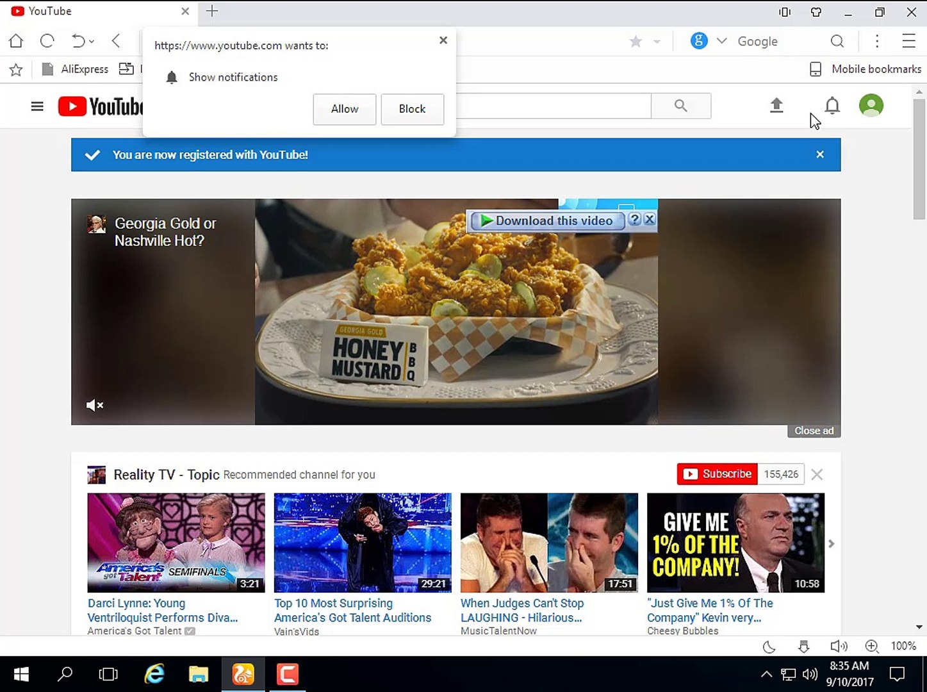This screenshot has width=927, height=692.
Task: Close the YouTube tab
Action: coord(185,11)
